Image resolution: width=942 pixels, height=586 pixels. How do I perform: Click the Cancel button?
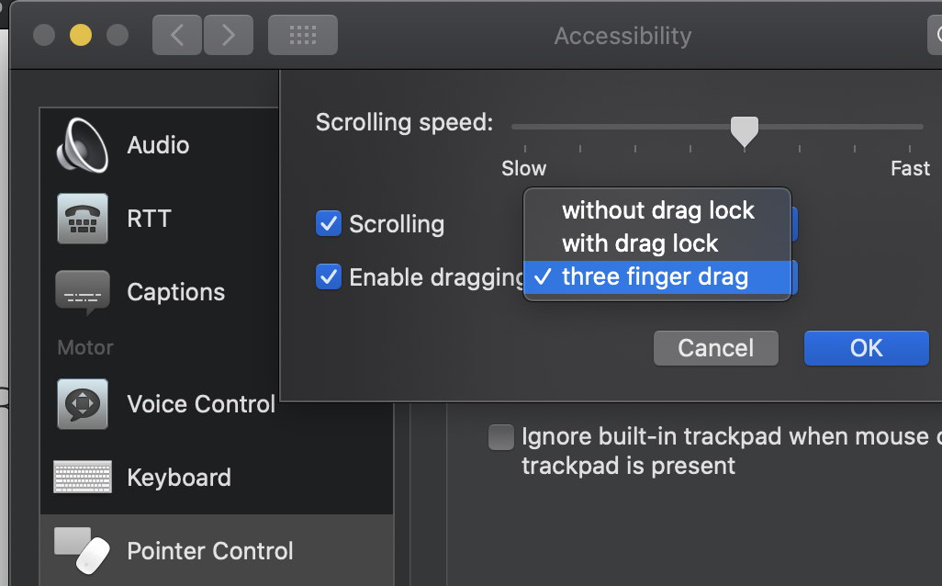715,348
